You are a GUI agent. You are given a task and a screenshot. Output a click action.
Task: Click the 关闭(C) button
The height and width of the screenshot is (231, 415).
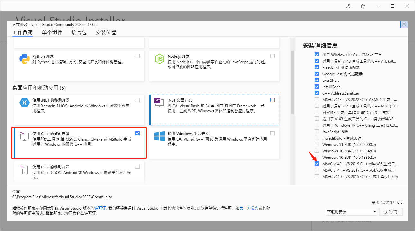(391, 212)
